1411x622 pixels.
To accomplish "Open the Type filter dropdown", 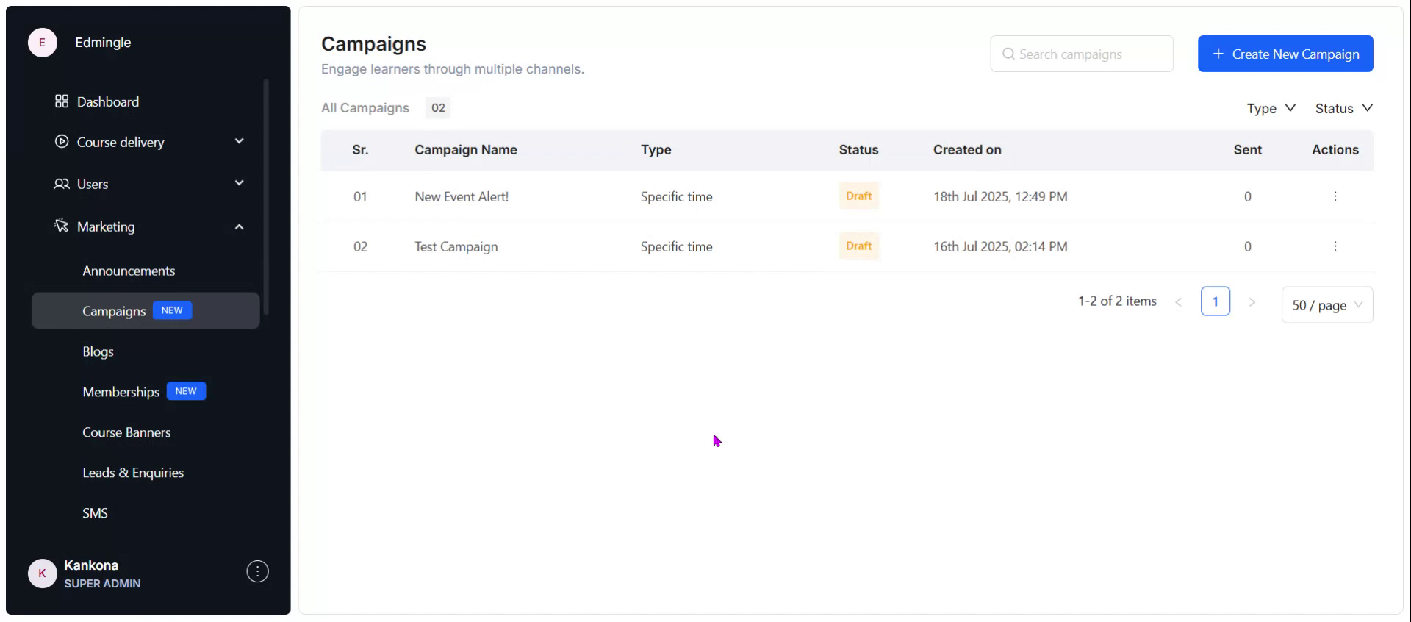I will [1271, 108].
